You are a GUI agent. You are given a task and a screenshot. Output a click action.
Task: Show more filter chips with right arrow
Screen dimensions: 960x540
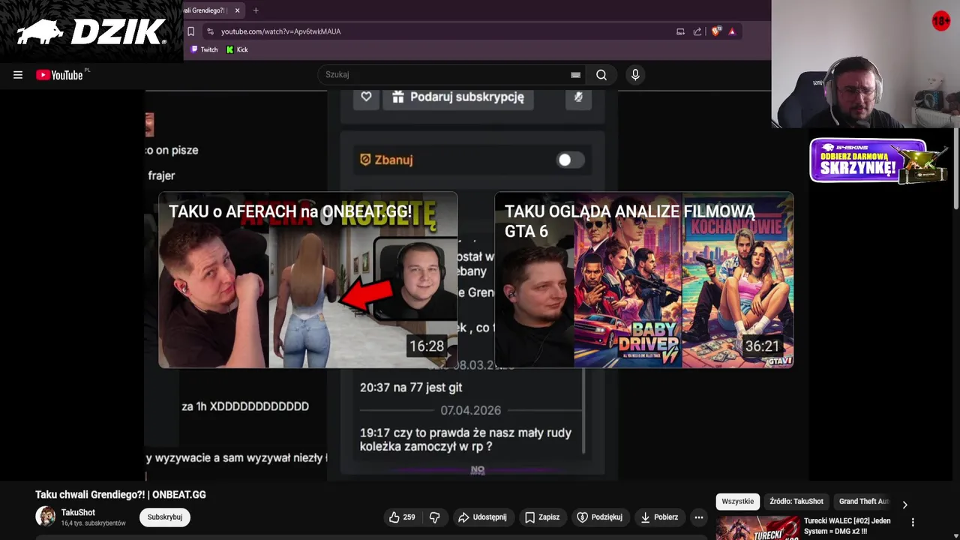pos(904,504)
